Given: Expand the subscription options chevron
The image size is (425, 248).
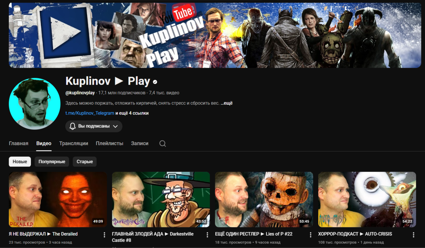Looking at the screenshot, I should click(115, 126).
